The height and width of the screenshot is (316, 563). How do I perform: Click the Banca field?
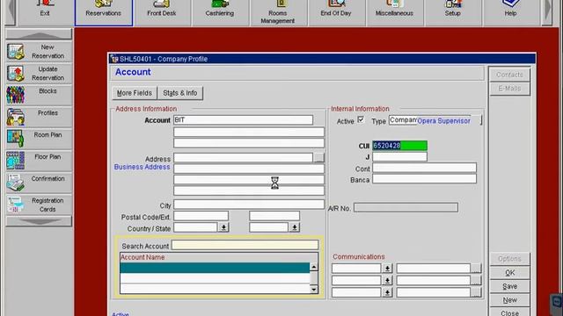tap(424, 179)
